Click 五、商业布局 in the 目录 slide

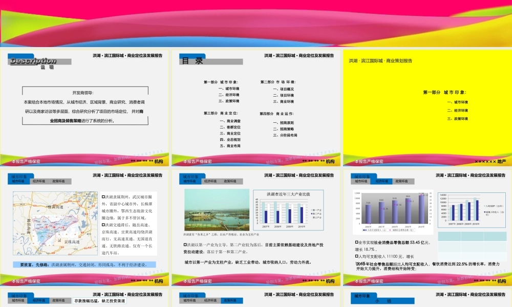point(230,146)
